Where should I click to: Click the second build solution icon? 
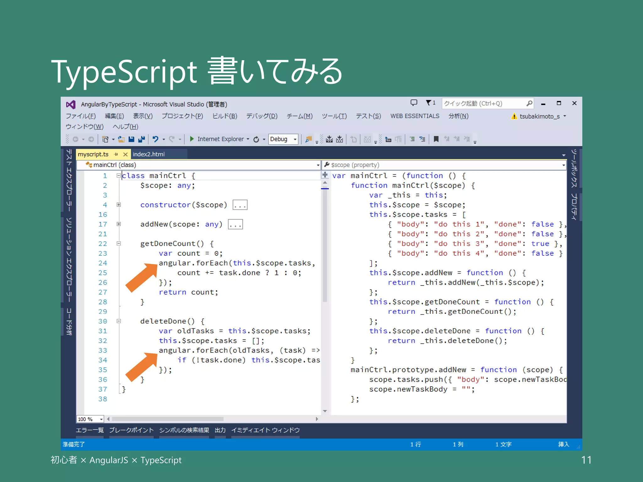pyautogui.click(x=339, y=139)
